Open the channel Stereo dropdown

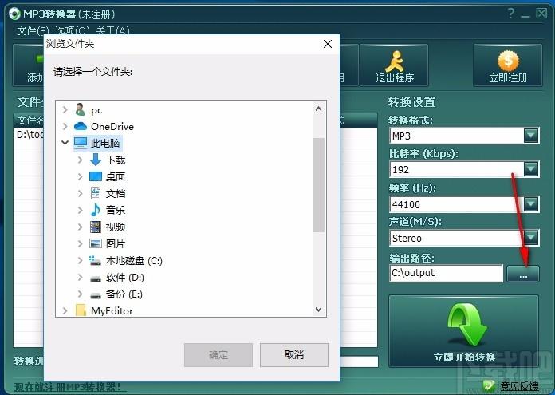pyautogui.click(x=531, y=238)
